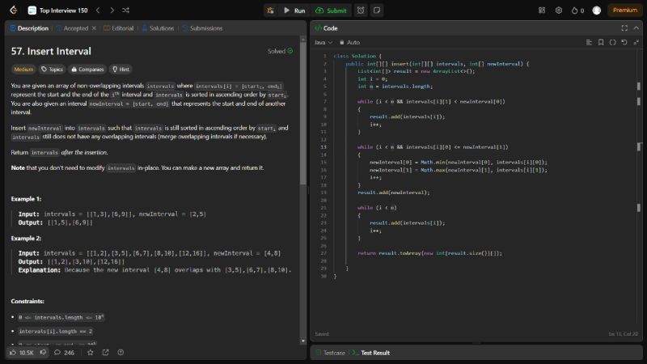The height and width of the screenshot is (364, 647).
Task: Like the problem with thumbs up
Action: [22, 353]
